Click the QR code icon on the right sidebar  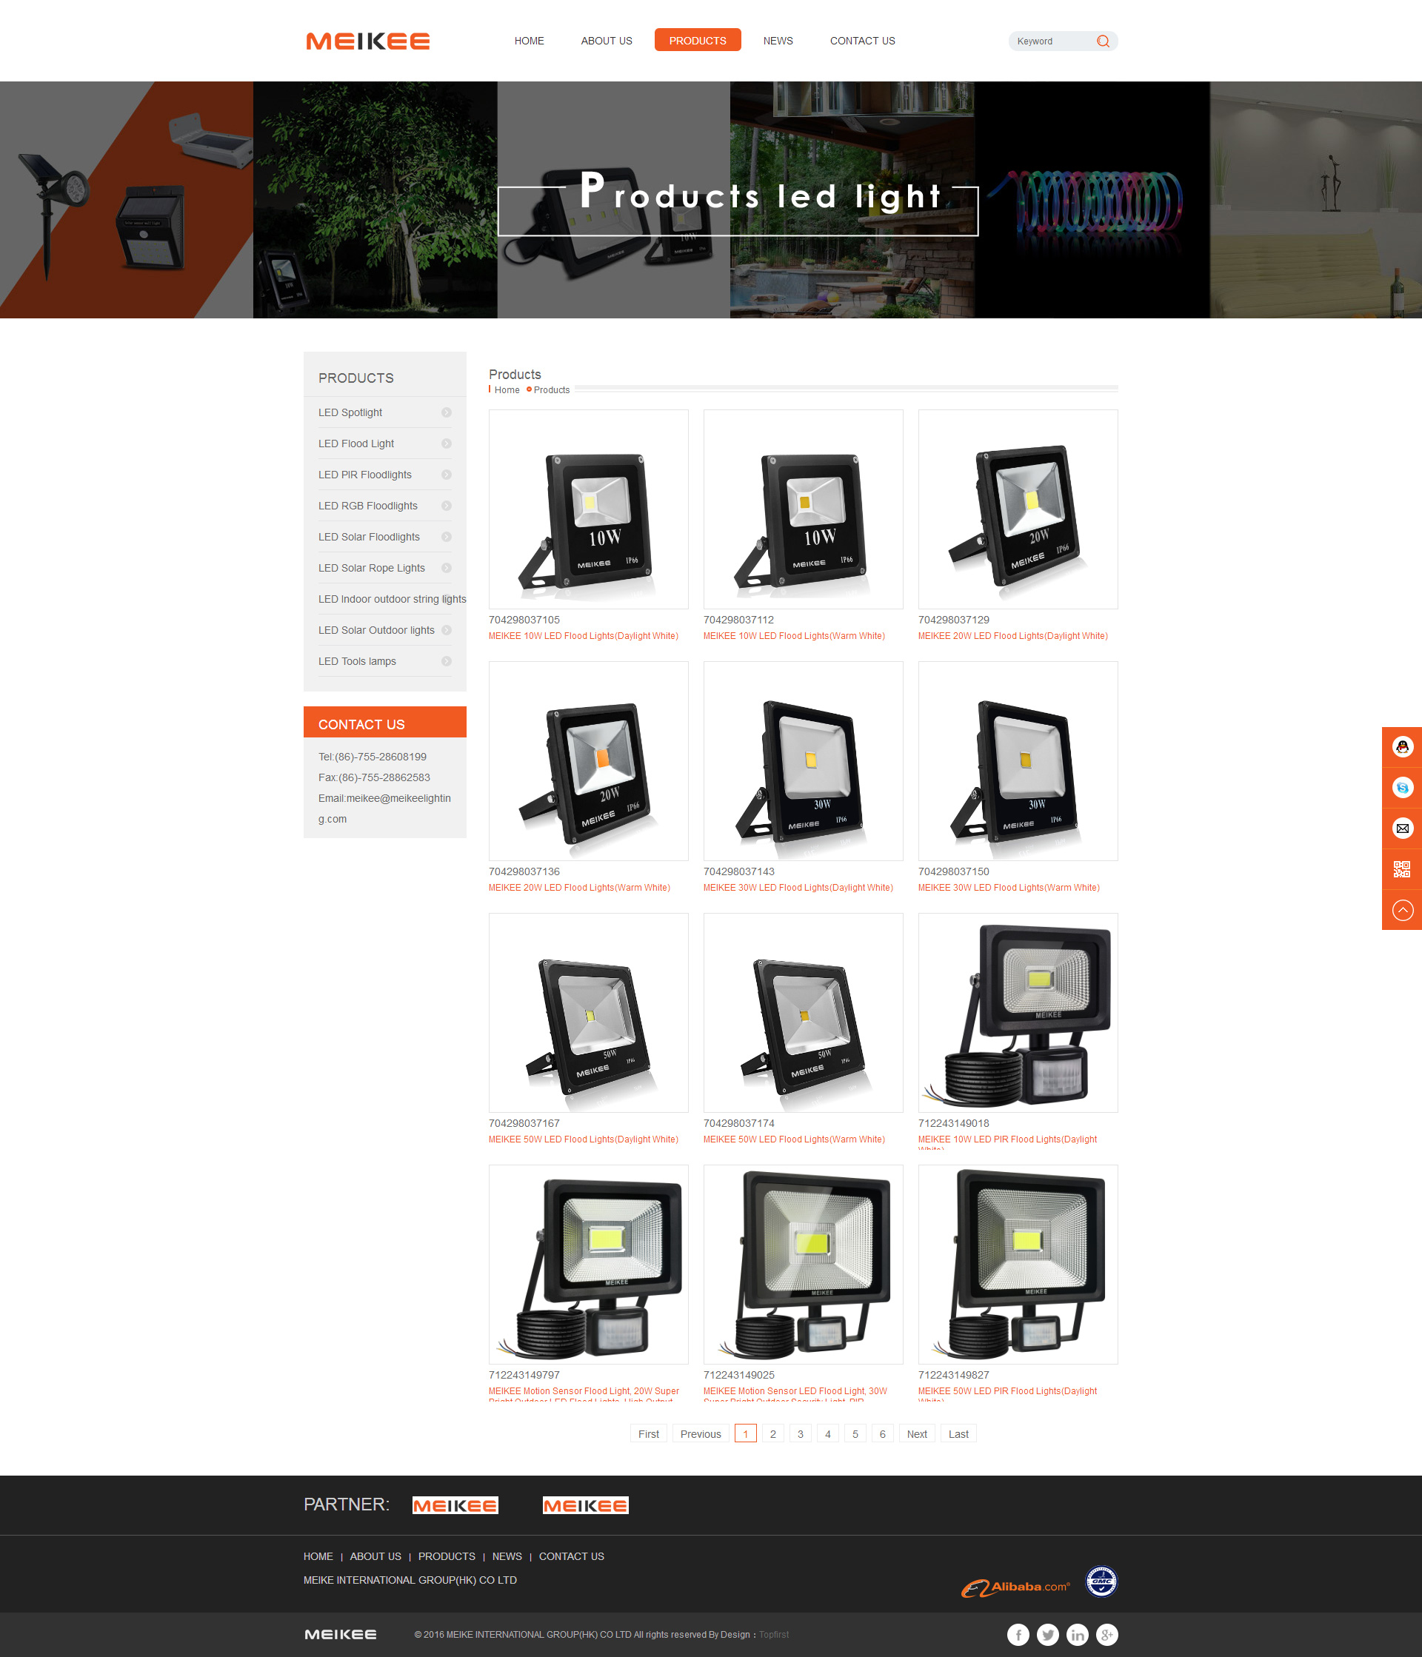tap(1400, 868)
